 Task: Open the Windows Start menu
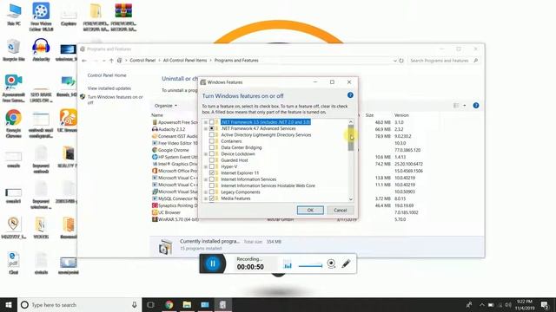click(9, 304)
